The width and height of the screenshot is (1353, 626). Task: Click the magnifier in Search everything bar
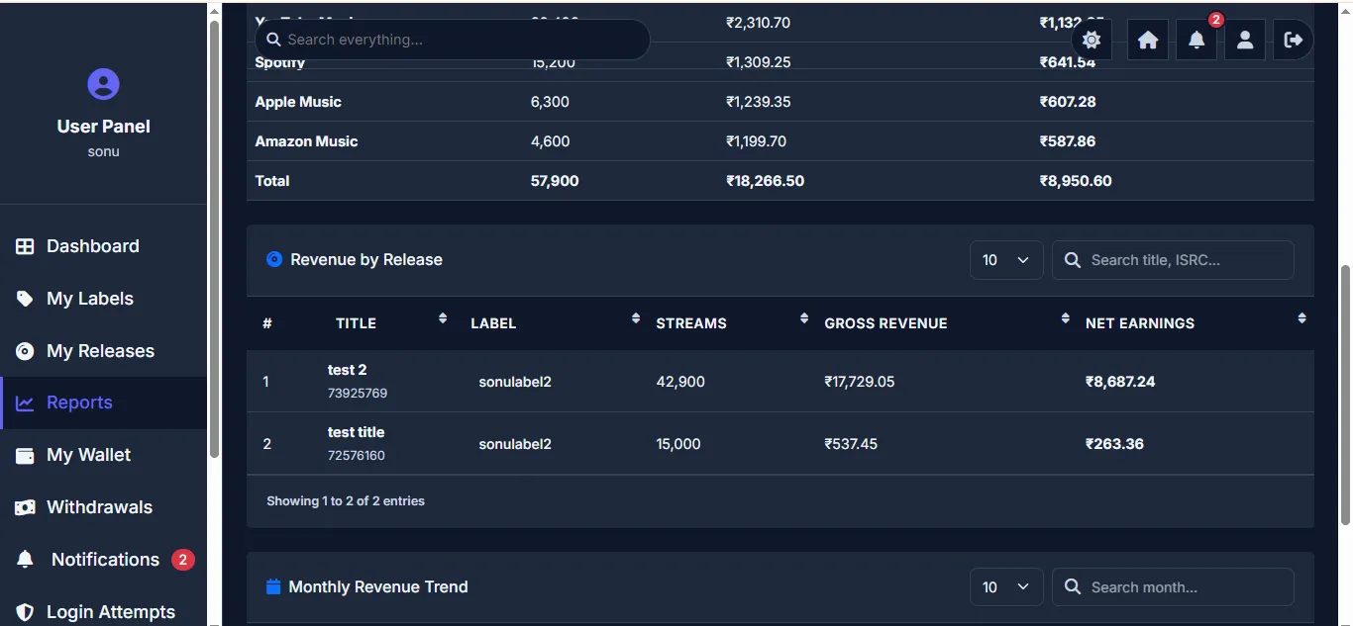(x=274, y=40)
